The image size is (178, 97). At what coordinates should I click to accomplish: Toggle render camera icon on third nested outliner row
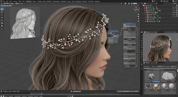177,16
